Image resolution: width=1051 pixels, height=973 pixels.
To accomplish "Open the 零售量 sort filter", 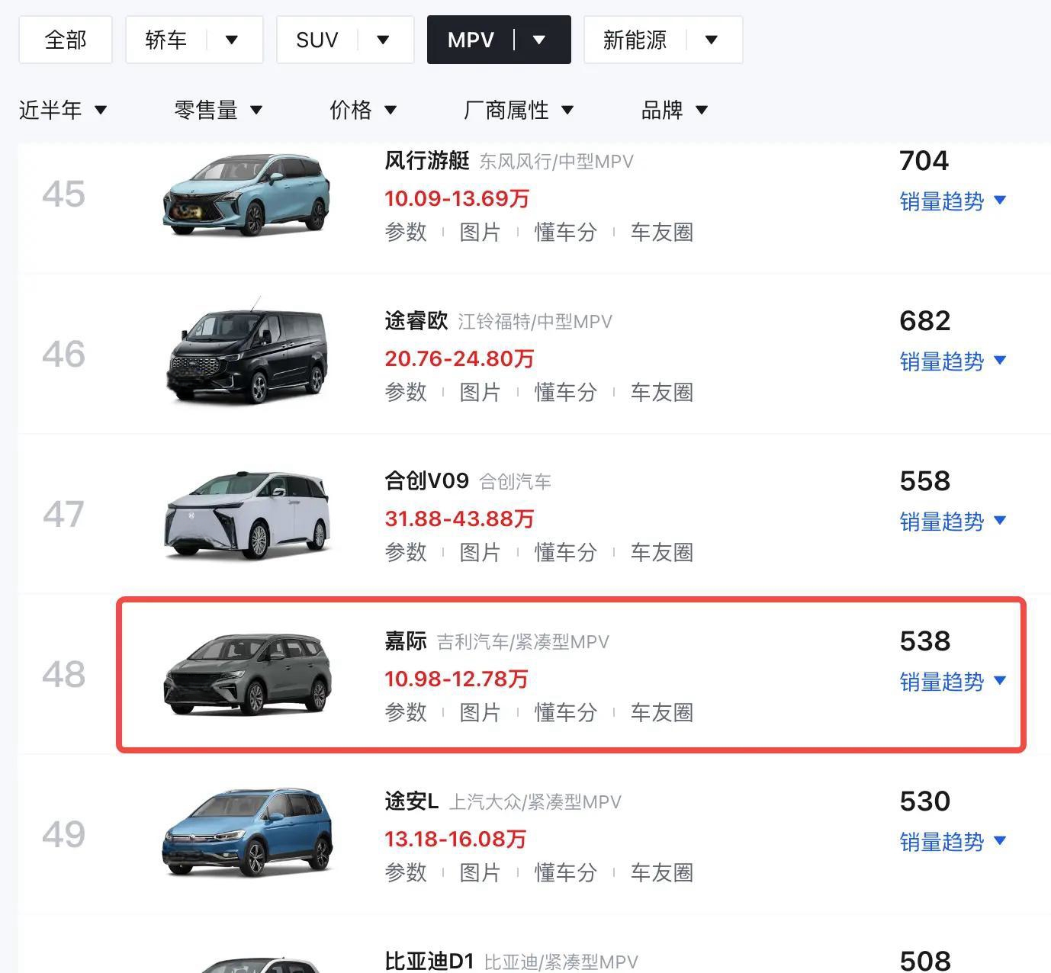I will 218,111.
